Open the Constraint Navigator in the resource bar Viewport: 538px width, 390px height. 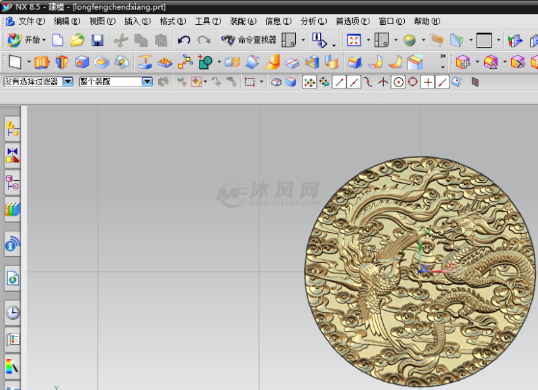12,155
